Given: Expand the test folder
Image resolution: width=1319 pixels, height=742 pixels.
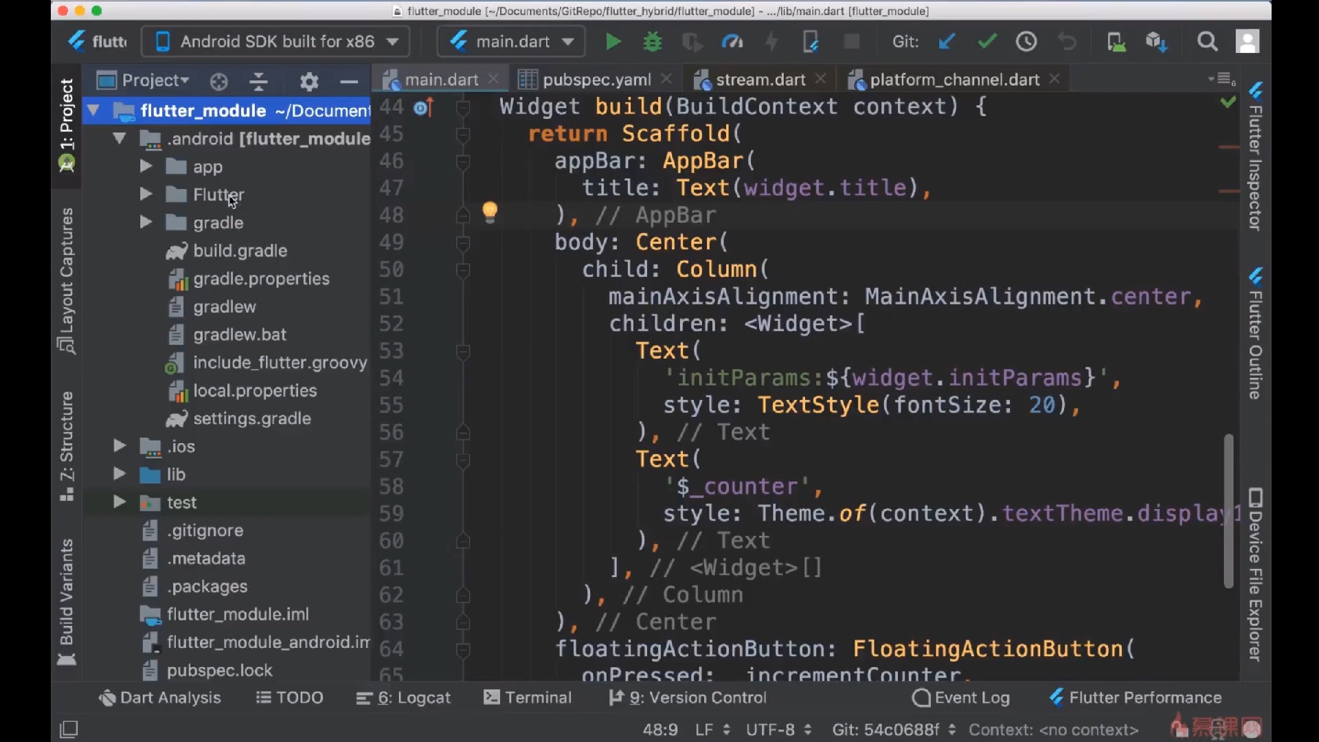Looking at the screenshot, I should coord(119,502).
